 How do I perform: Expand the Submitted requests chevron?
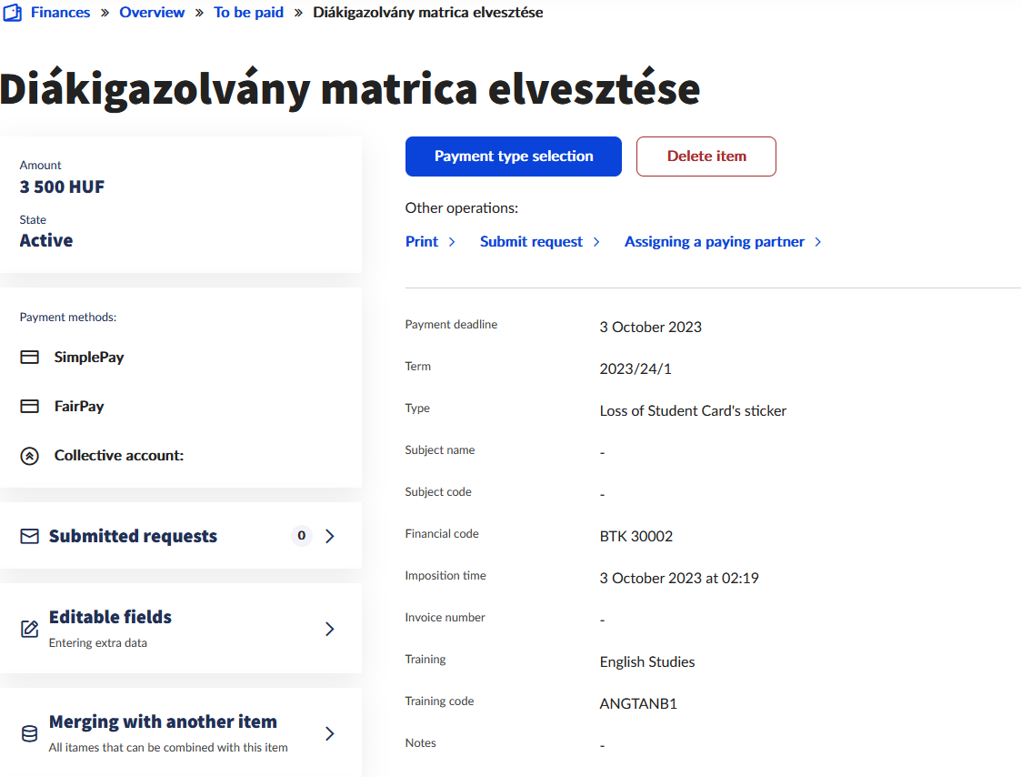pos(330,536)
